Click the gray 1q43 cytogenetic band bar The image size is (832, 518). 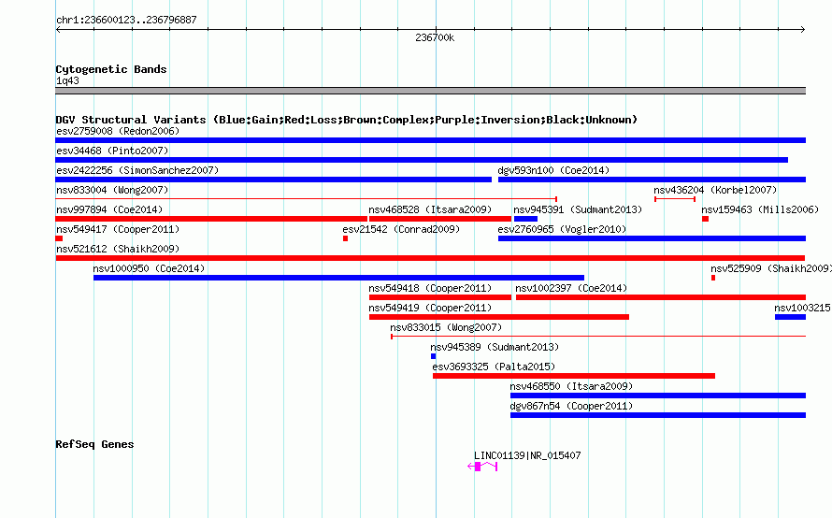pos(430,91)
